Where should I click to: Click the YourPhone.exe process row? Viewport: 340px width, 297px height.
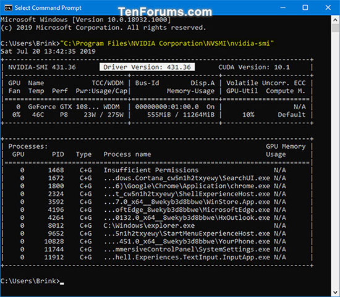(153, 241)
